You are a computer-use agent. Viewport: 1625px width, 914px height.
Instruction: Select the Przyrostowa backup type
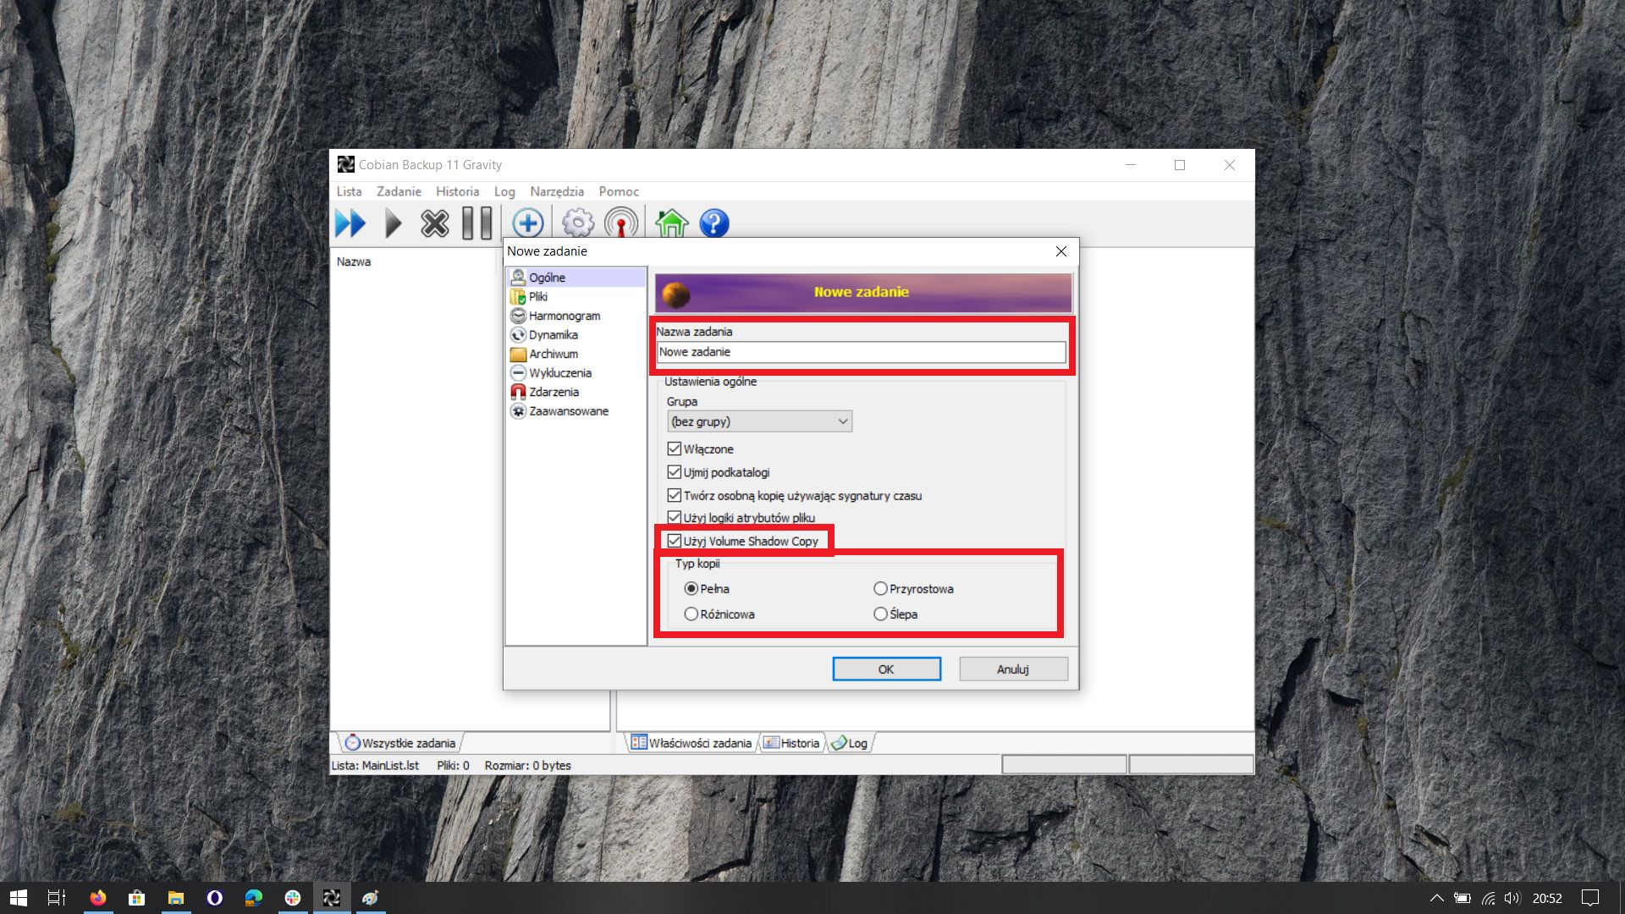pyautogui.click(x=881, y=589)
